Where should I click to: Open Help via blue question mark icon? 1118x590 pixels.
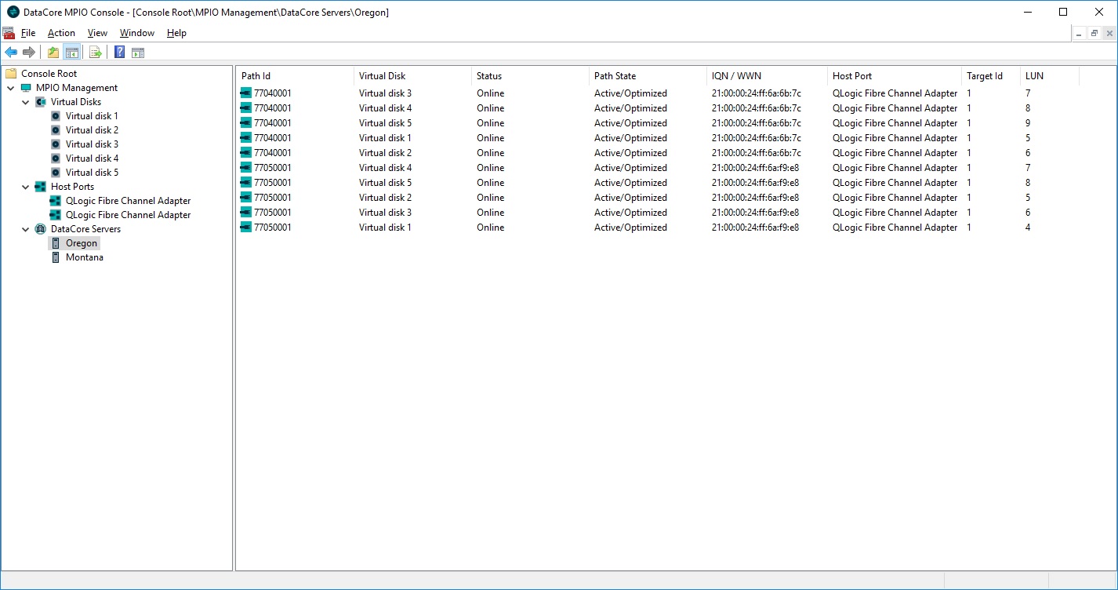click(x=119, y=53)
